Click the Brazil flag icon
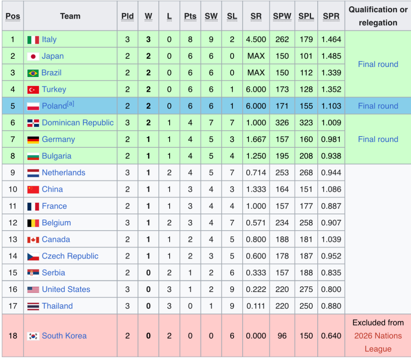411x359 pixels. pos(33,73)
